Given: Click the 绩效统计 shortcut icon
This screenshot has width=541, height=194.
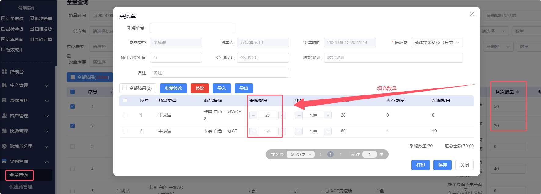Looking at the screenshot, I should 3,50.
